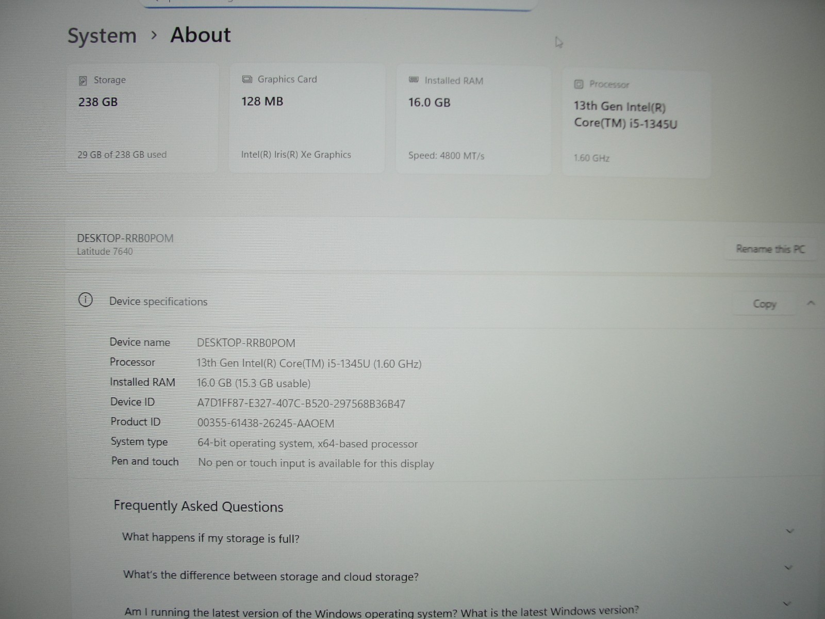Click the Pen and touch label
The image size is (825, 619).
coord(145,461)
